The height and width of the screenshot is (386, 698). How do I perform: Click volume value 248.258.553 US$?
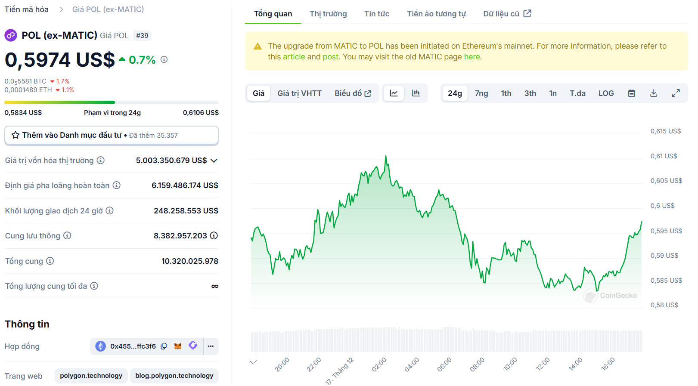pos(186,210)
